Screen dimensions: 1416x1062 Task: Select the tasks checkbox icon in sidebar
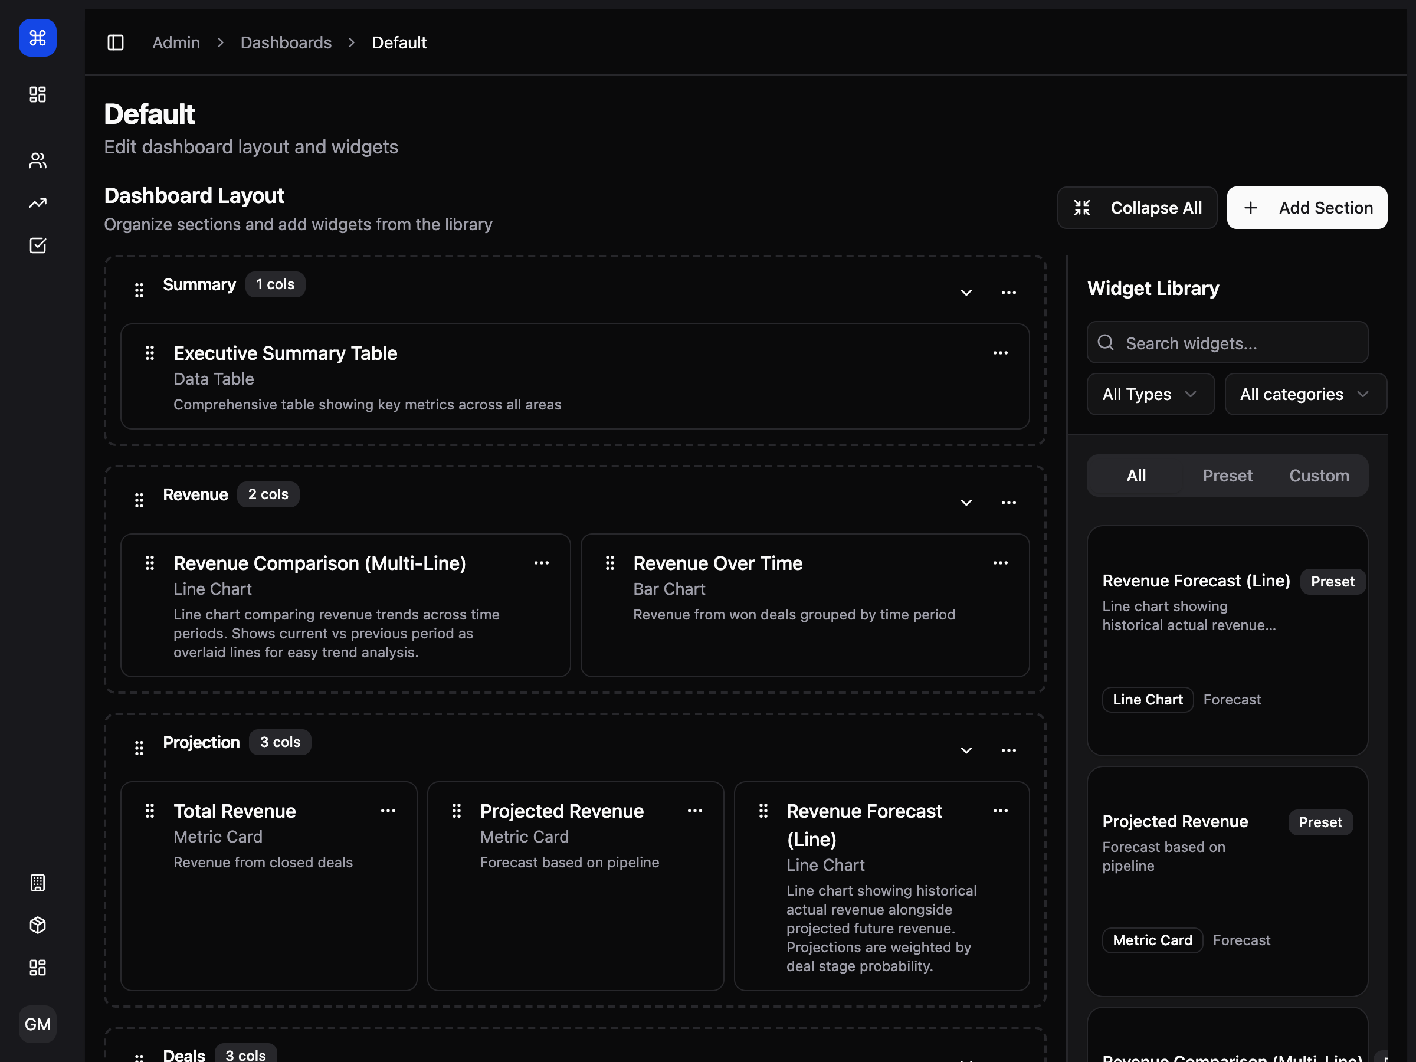tap(37, 245)
